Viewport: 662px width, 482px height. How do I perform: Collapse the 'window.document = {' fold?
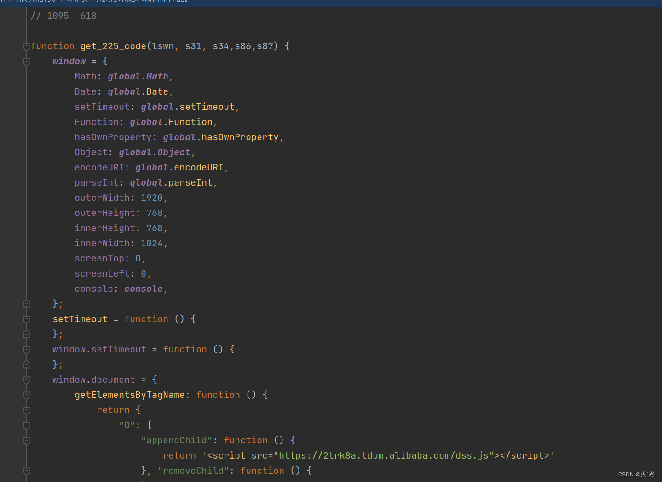pyautogui.click(x=27, y=380)
